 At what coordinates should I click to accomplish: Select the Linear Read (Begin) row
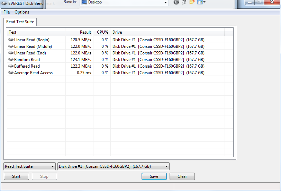click(x=120, y=40)
